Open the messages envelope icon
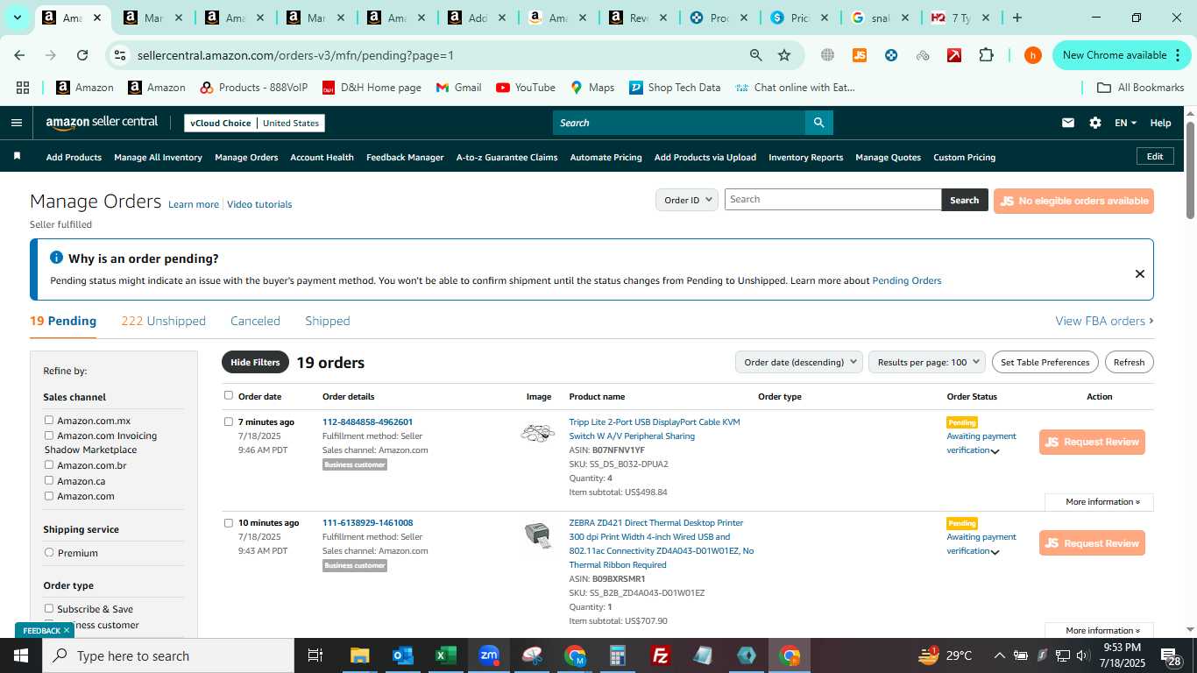Viewport: 1197px width, 673px height. coord(1067,123)
